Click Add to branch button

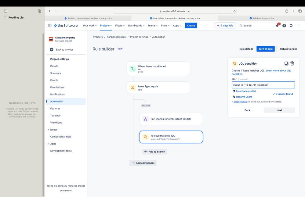coord(154,152)
